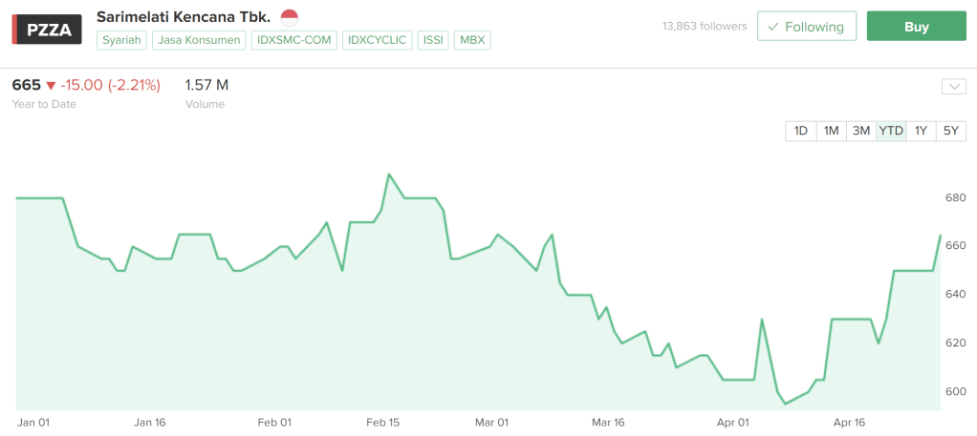
Task: Select the YTD chart range
Action: pos(891,131)
